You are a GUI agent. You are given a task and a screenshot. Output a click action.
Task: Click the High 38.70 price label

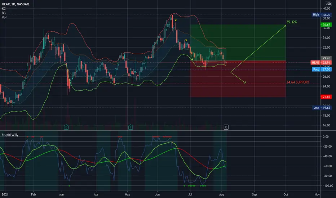pyautogui.click(x=322, y=15)
